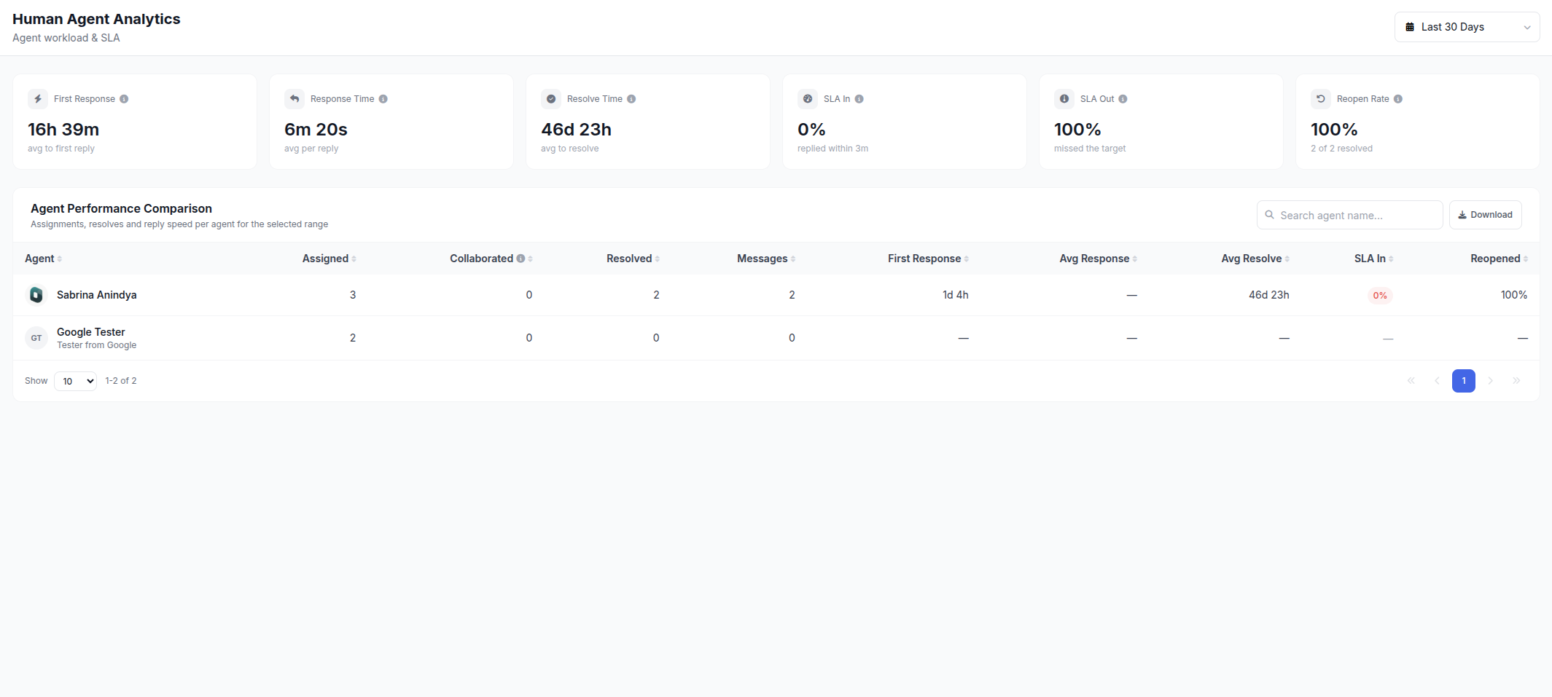Click the Response Time info icon
This screenshot has width=1552, height=697.
[x=383, y=99]
